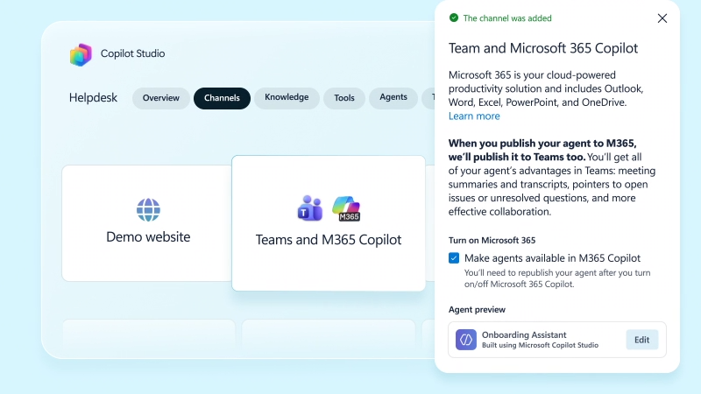Click 'Built using Microsoft Copilot Studio' text
This screenshot has width=701, height=394.
click(540, 345)
